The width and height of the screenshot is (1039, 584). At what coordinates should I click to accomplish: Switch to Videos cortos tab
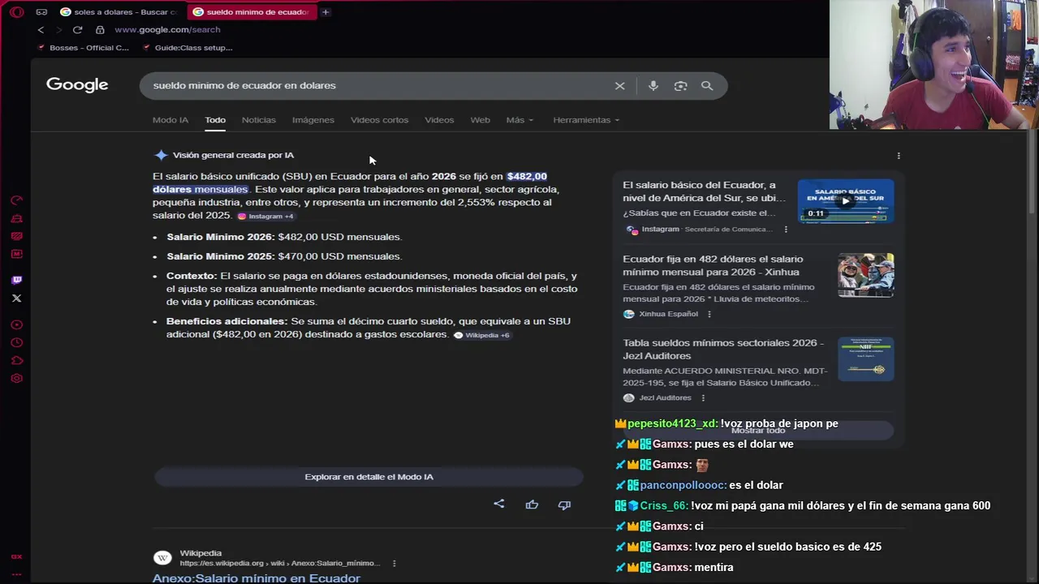tap(379, 120)
